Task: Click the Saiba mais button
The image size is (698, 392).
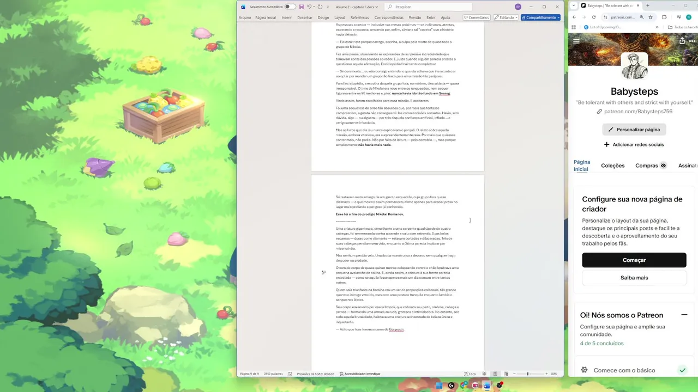Action: 634,278
